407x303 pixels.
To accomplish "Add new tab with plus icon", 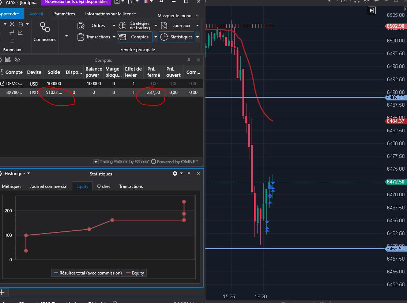I will [2, 293].
